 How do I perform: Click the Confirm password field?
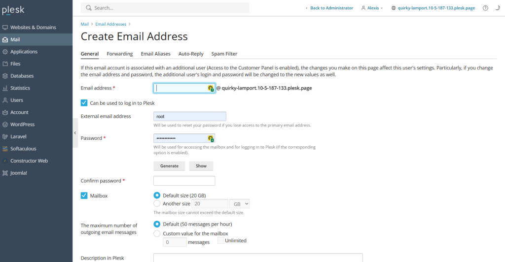tap(184, 181)
